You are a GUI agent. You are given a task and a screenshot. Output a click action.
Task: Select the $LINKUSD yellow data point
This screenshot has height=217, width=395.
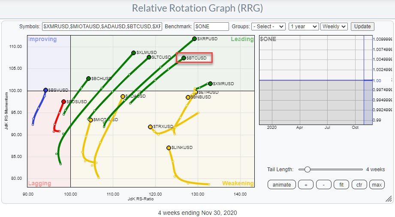[x=169, y=148]
